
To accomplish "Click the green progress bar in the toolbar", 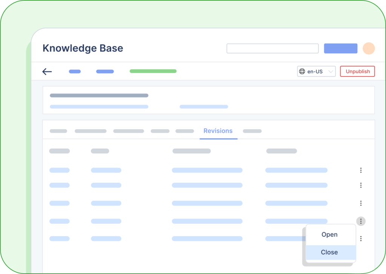I will pos(153,71).
